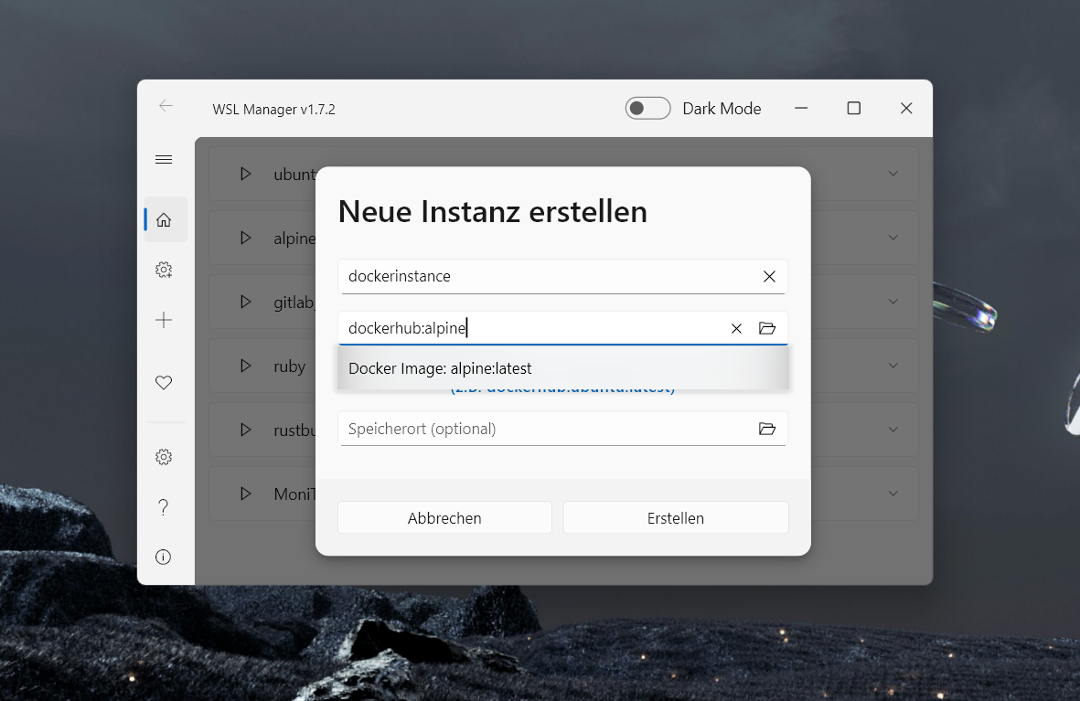The width and height of the screenshot is (1080, 701).
Task: Select the plus icon to add an instance
Action: point(164,320)
